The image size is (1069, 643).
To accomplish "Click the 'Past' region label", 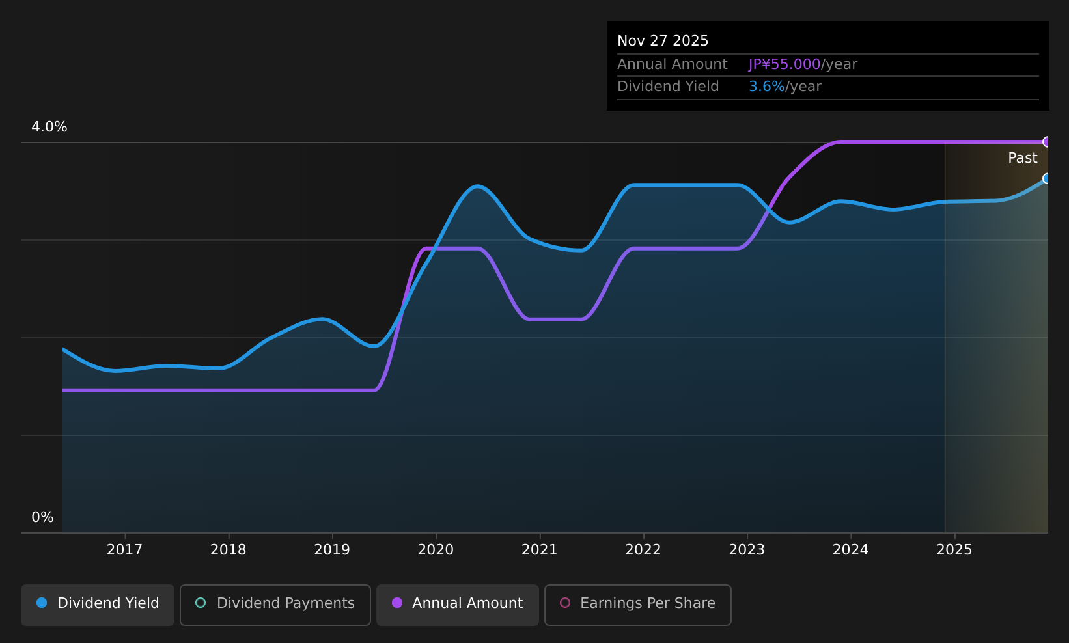I will point(1023,158).
